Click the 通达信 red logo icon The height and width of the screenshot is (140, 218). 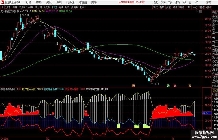tap(2, 2)
